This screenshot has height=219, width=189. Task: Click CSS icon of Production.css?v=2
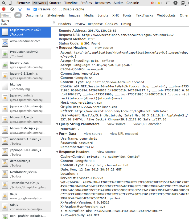pyautogui.click(x=5, y=54)
